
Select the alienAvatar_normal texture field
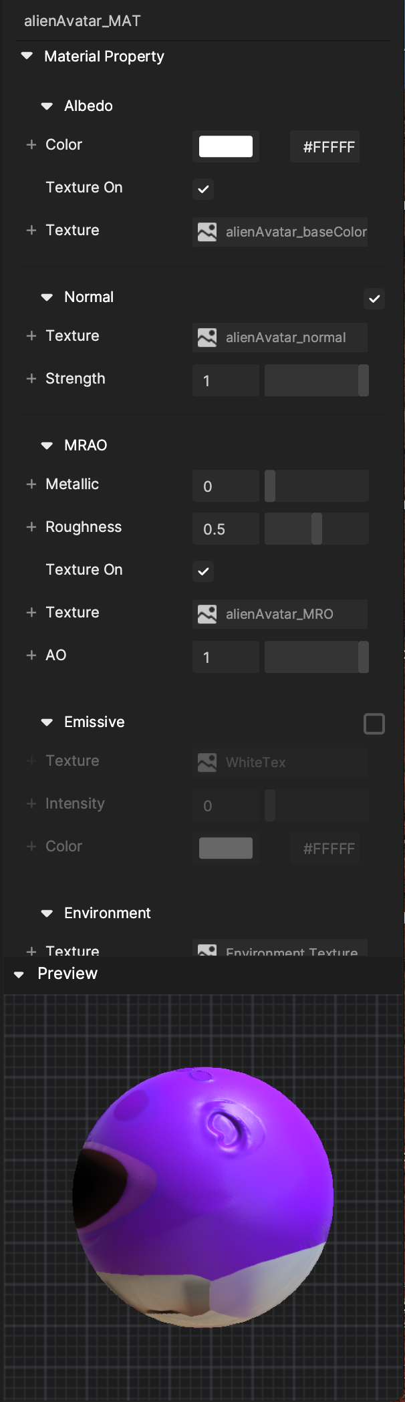coord(286,337)
